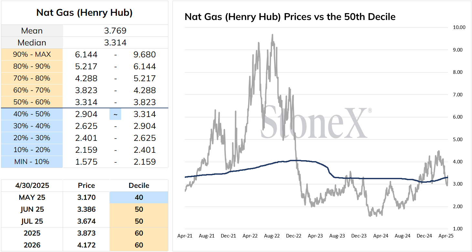This screenshot has height=252, width=472.
Task: Select the MIN - 10% label cell
Action: pyautogui.click(x=32, y=162)
